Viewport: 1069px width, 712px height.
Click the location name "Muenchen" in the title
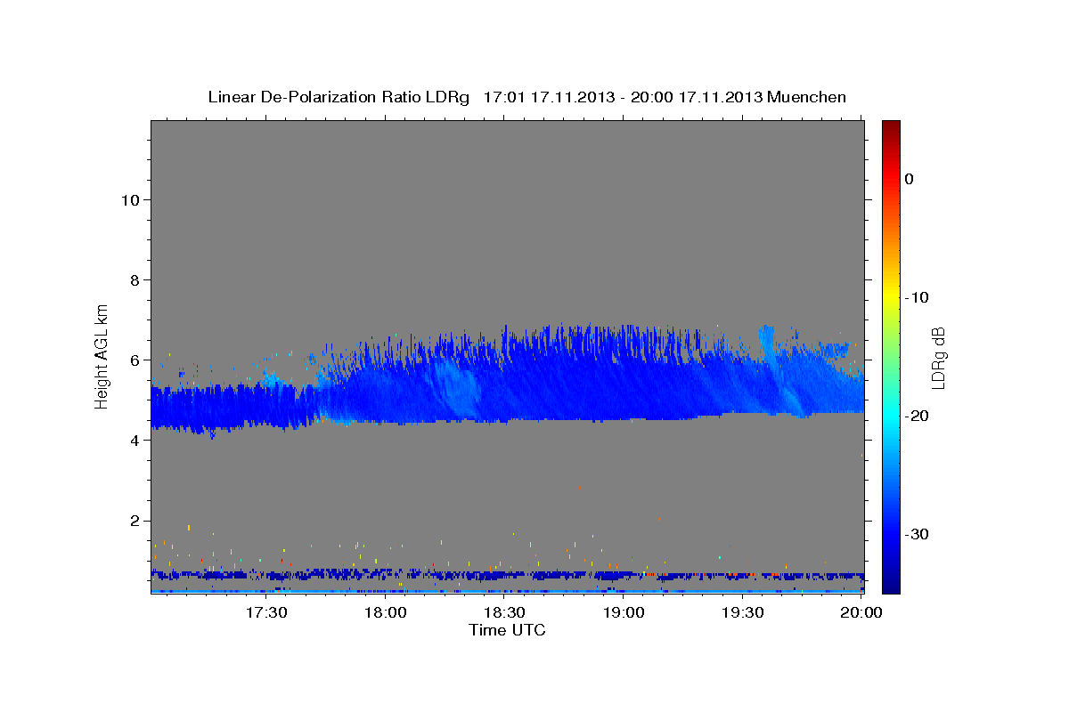point(806,97)
